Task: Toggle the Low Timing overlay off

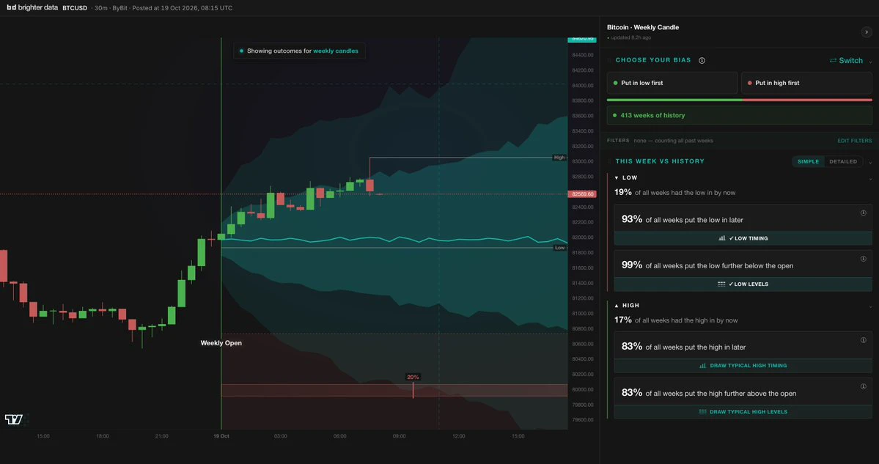Action: coord(743,238)
